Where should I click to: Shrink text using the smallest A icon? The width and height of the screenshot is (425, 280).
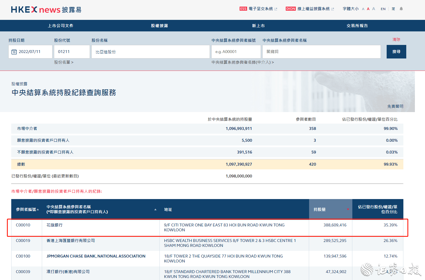363,9
